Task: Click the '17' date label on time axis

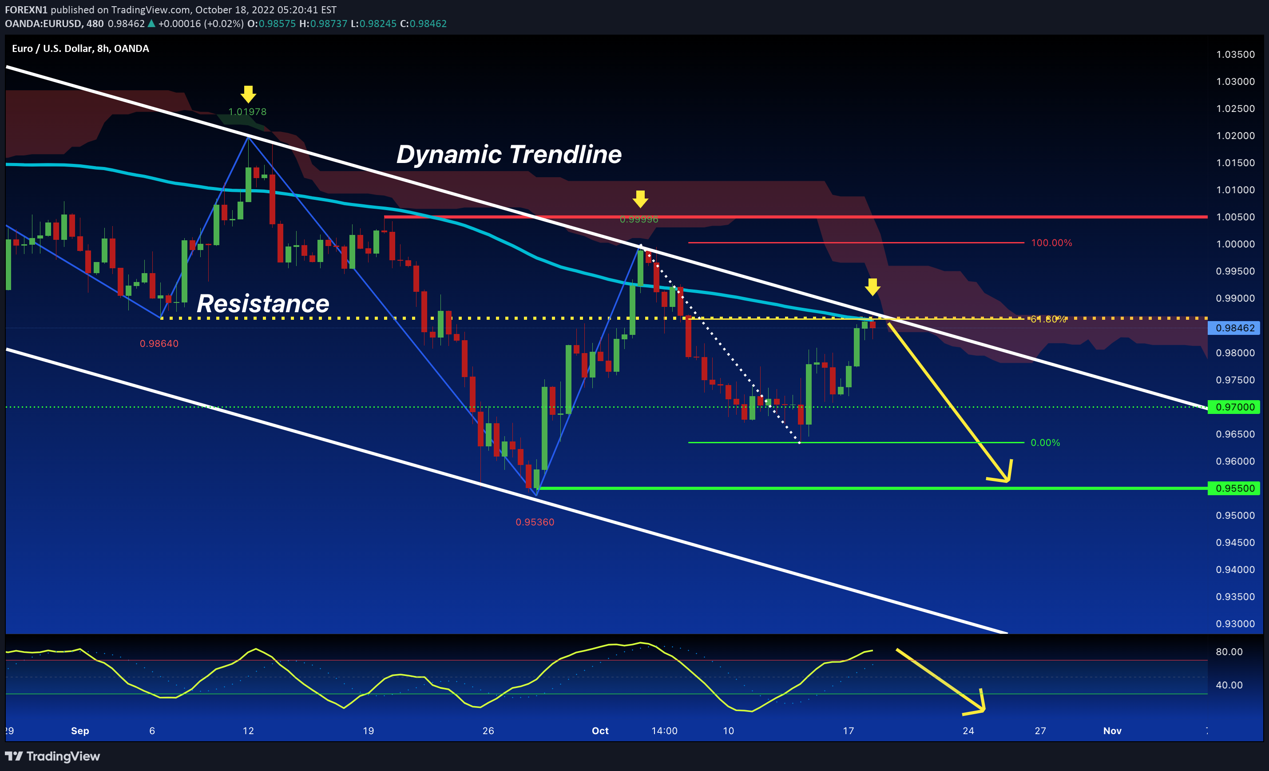Action: coord(848,731)
